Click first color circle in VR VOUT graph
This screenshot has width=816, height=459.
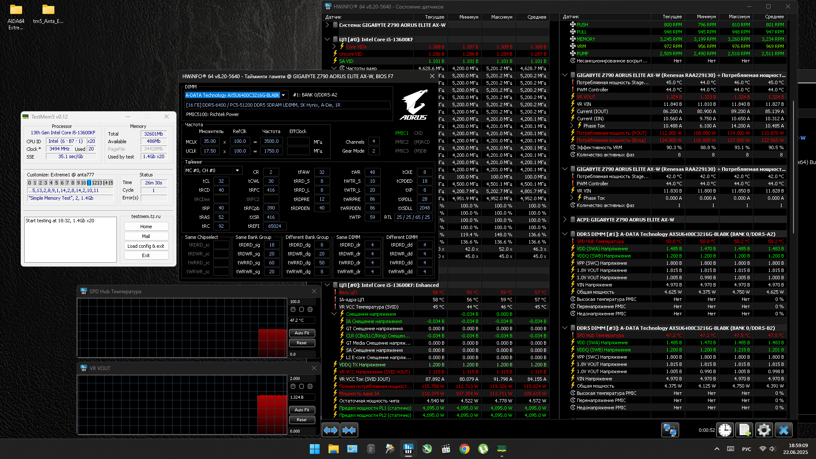coord(293,386)
